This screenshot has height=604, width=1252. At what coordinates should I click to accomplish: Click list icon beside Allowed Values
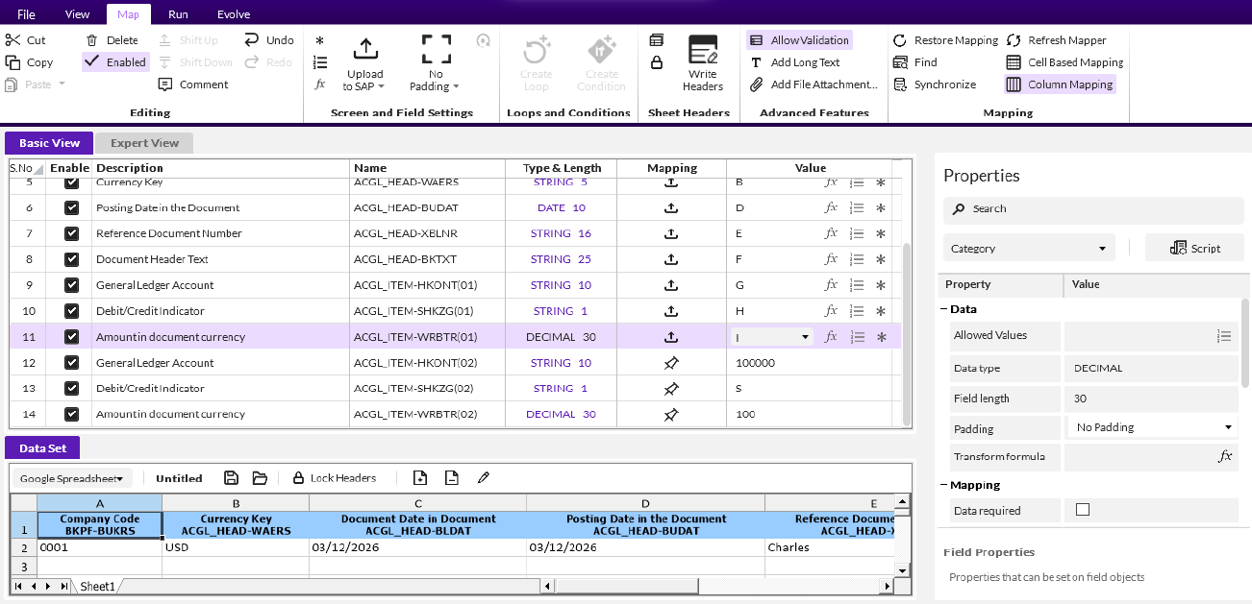[1224, 336]
